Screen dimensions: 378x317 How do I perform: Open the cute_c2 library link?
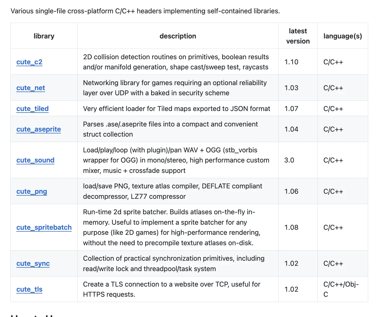click(29, 62)
